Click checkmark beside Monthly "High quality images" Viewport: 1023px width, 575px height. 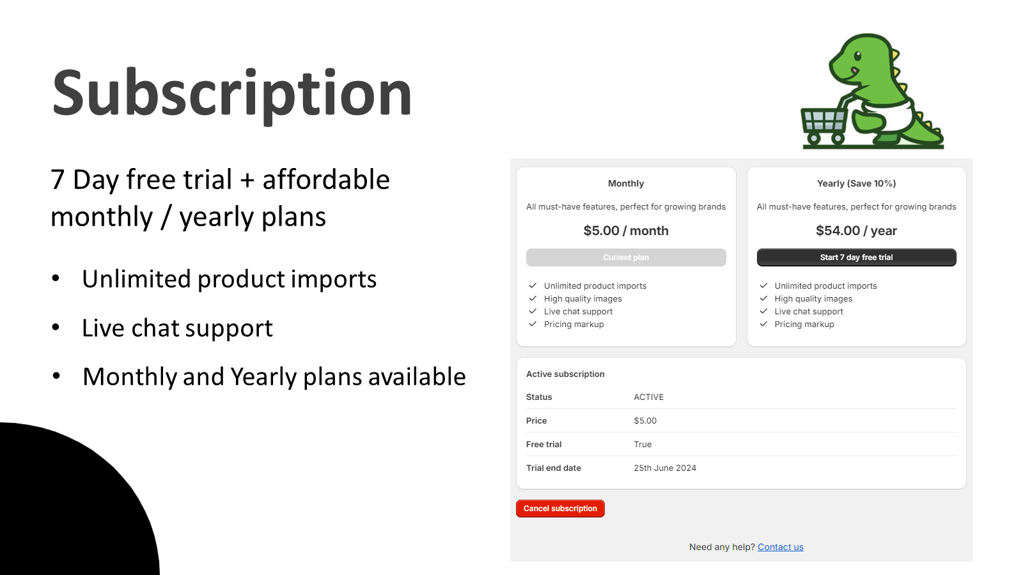tap(533, 298)
